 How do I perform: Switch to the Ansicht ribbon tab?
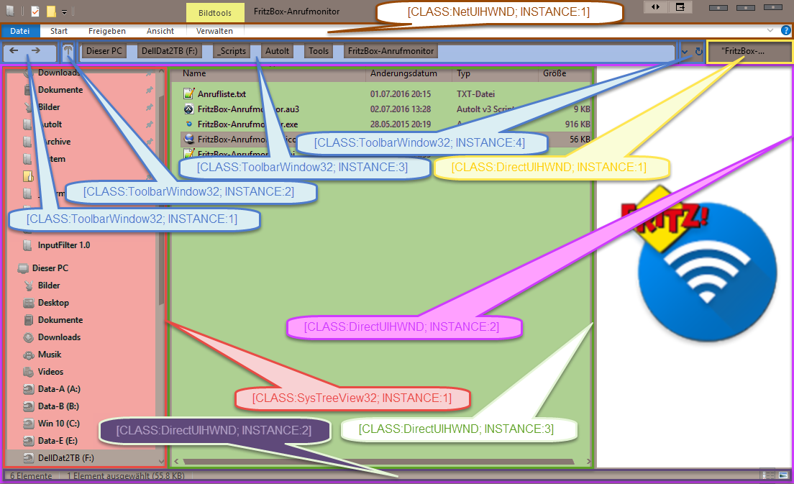click(x=160, y=31)
